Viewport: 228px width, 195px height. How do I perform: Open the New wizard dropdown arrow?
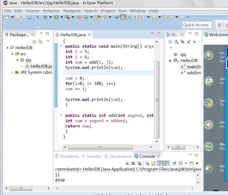click(12, 17)
